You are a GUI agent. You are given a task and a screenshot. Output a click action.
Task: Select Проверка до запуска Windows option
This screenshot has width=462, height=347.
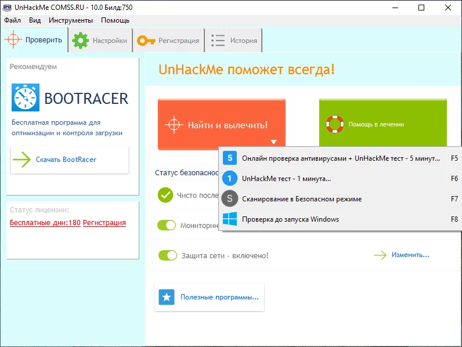[340, 219]
